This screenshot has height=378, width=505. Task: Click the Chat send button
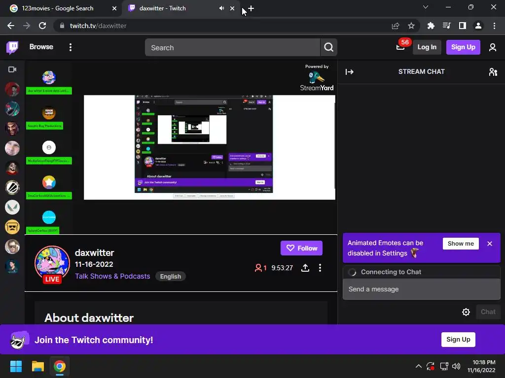(x=488, y=312)
